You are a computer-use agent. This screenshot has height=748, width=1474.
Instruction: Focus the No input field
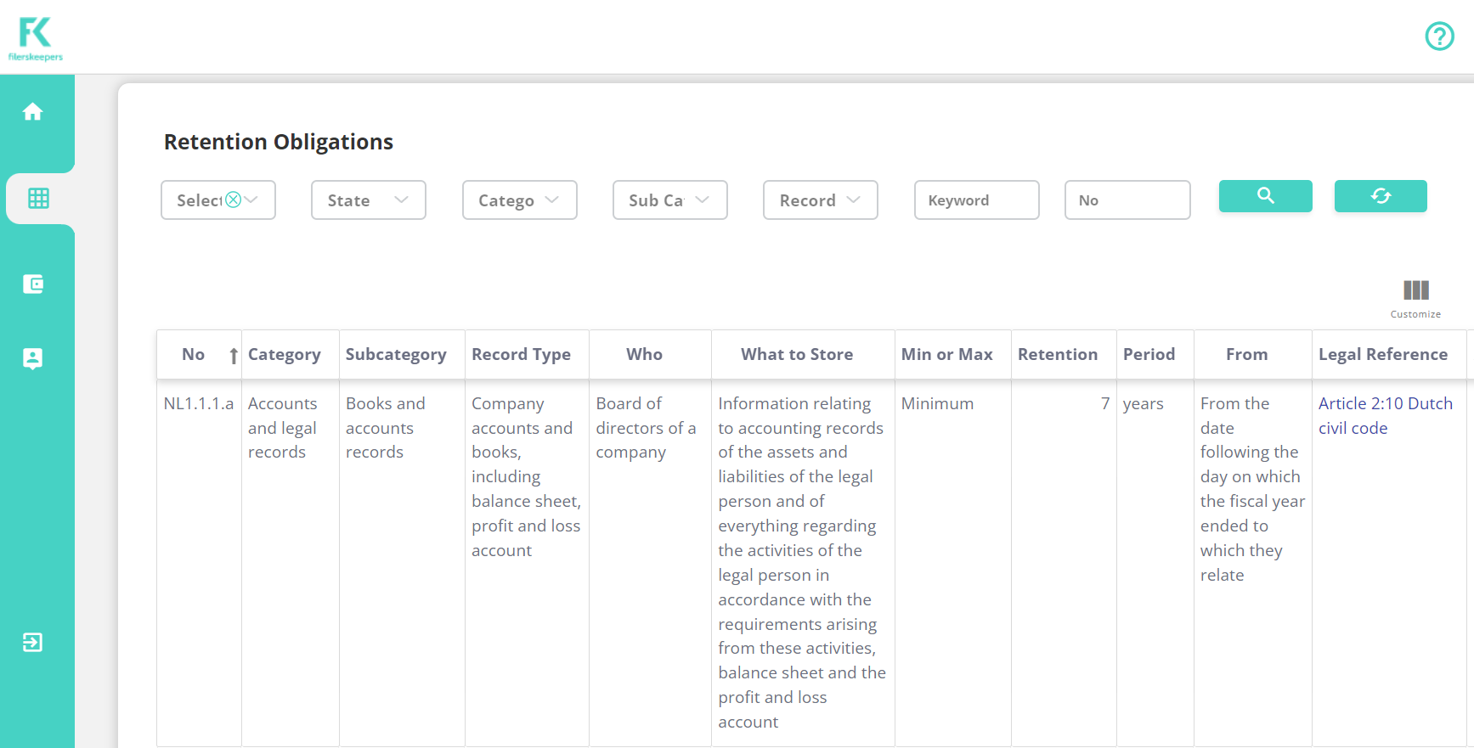[1127, 200]
